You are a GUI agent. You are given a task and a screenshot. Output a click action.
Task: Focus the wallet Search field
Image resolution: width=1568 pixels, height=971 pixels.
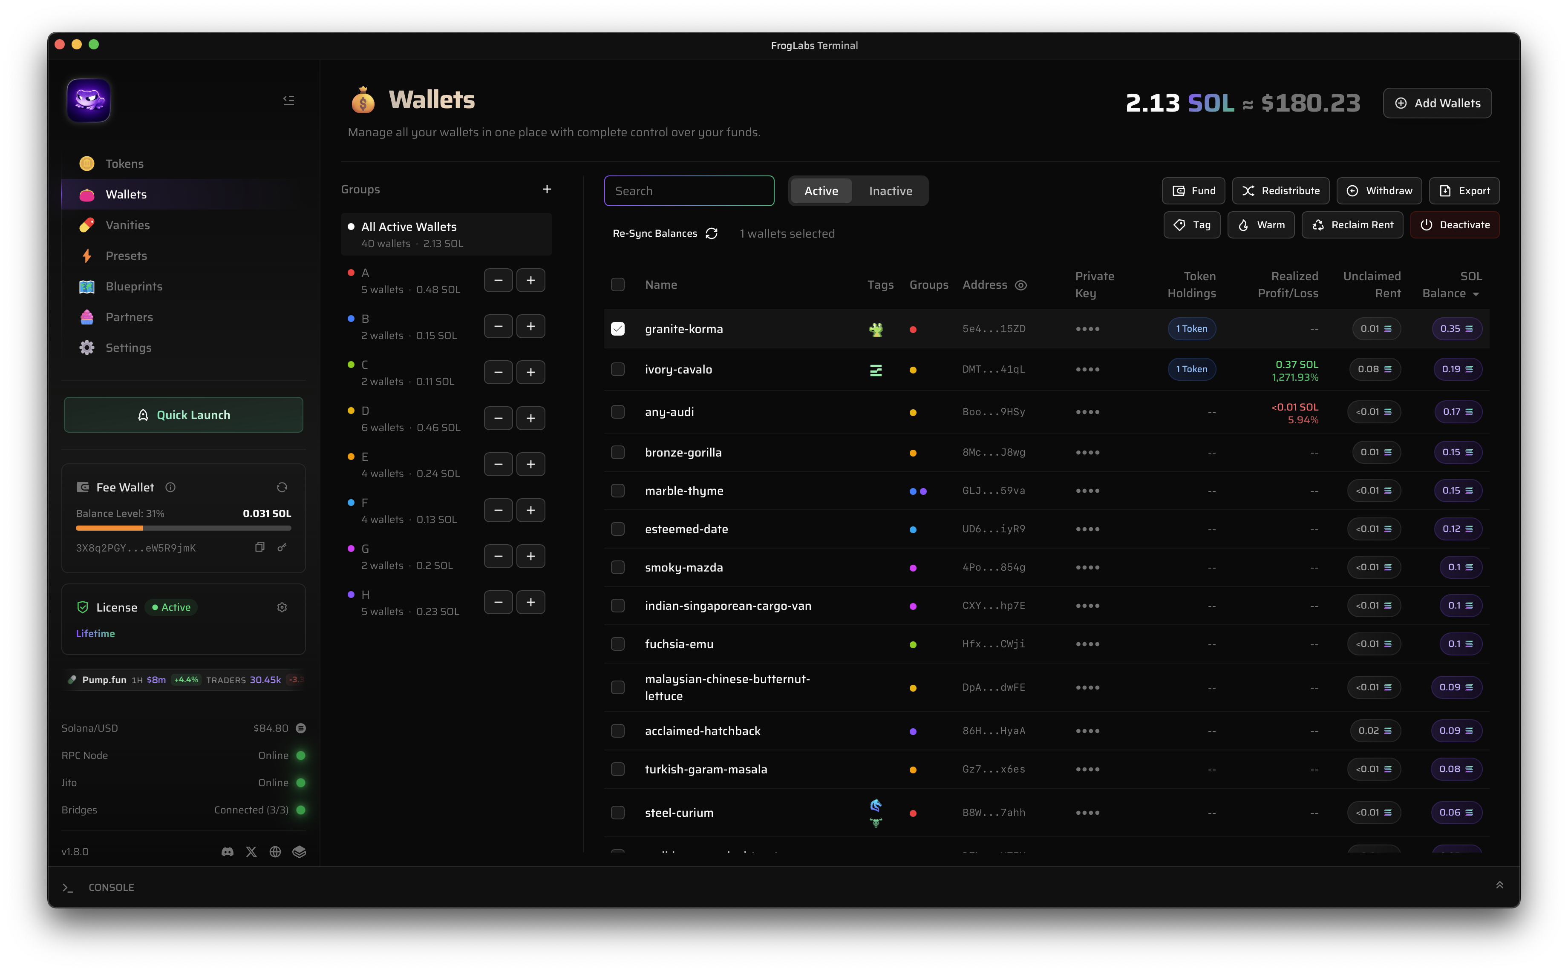[x=689, y=191]
